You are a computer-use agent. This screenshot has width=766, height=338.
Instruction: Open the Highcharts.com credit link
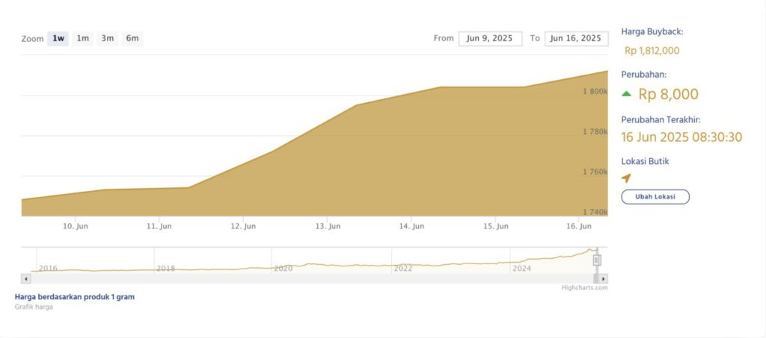584,287
